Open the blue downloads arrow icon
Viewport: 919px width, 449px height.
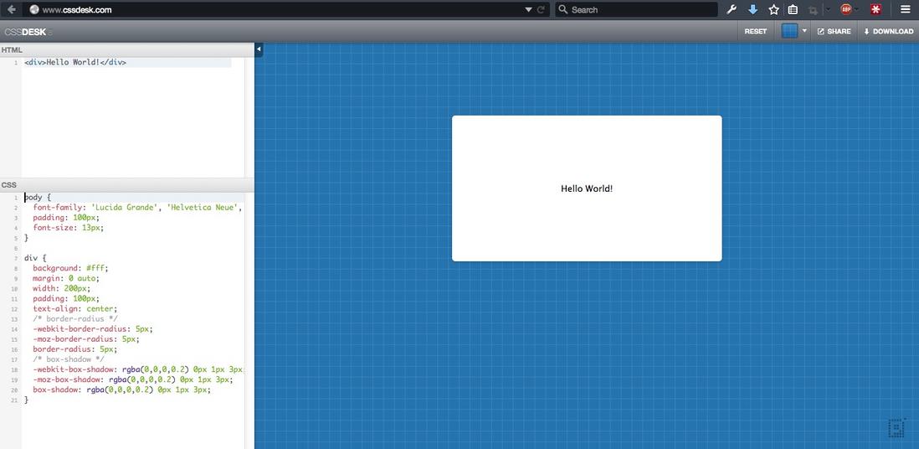tap(753, 9)
